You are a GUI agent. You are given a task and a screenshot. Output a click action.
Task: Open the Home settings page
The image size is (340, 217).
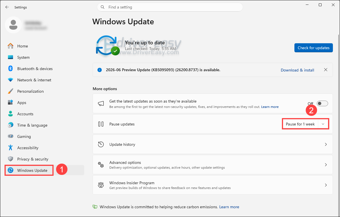coord(44,46)
